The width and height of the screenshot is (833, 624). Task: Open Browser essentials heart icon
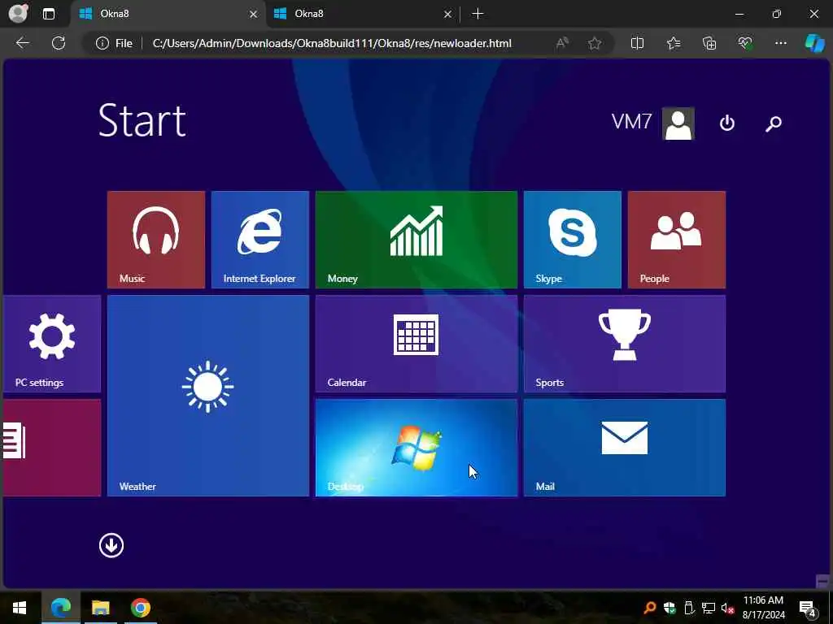tap(745, 43)
